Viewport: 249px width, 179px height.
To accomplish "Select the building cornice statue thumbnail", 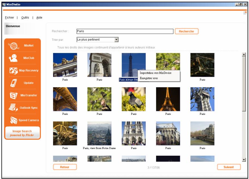I will 65,65.
